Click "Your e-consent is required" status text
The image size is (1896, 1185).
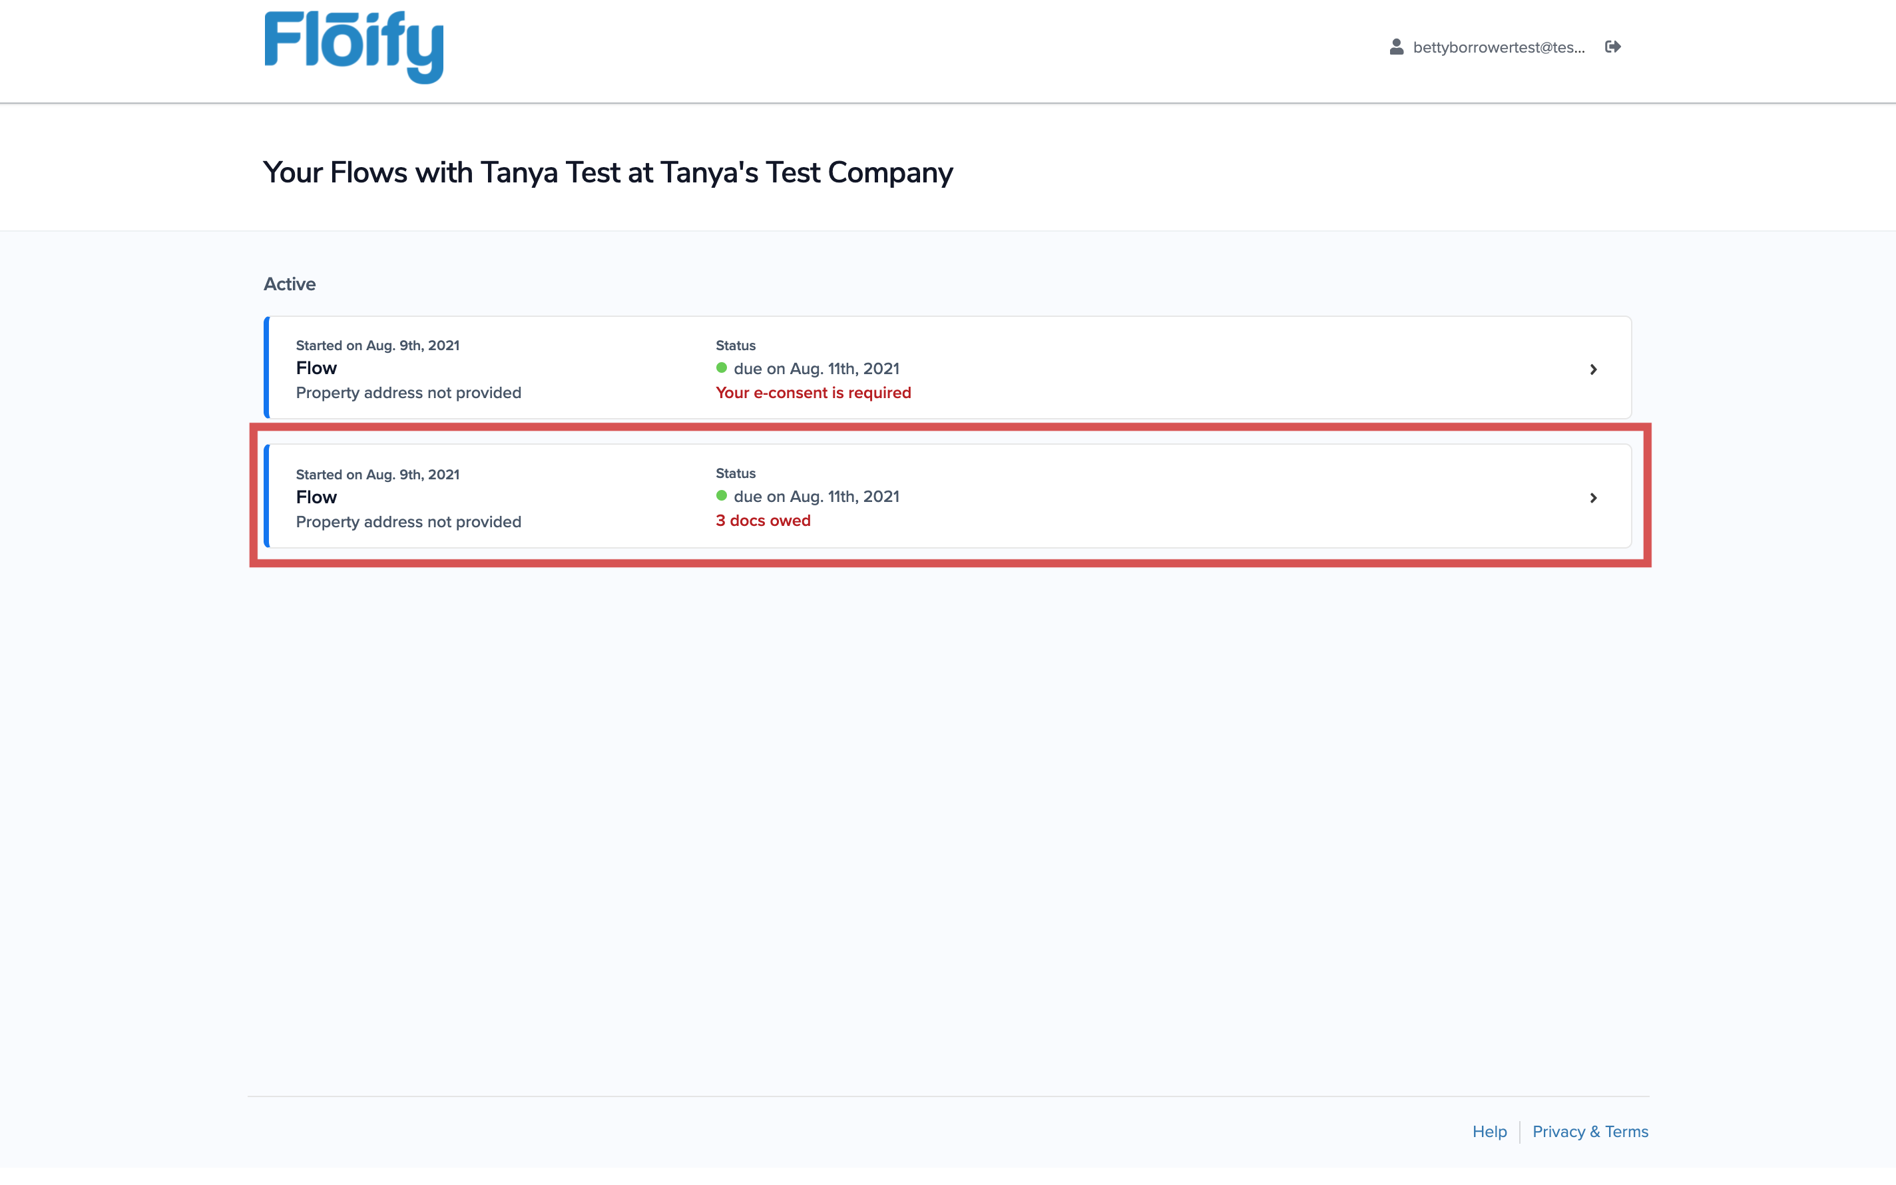[x=814, y=393]
